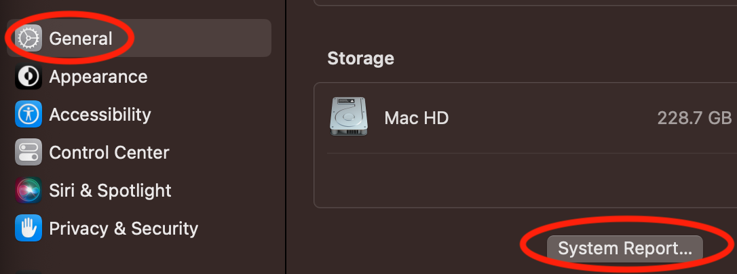
Task: Click the Mac HD volume name
Action: click(x=417, y=118)
